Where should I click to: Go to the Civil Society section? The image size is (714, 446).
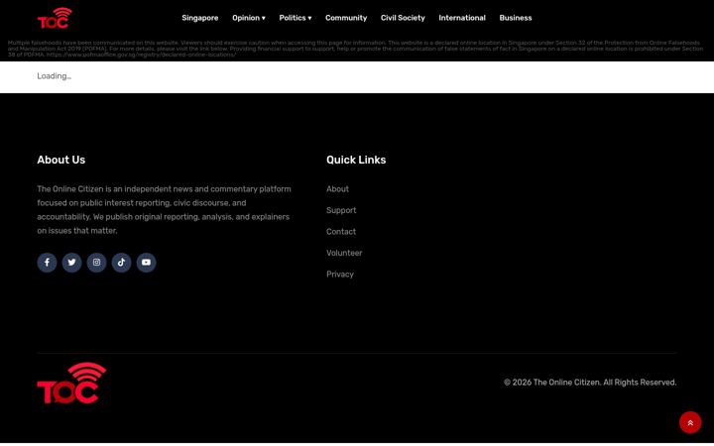(403, 18)
